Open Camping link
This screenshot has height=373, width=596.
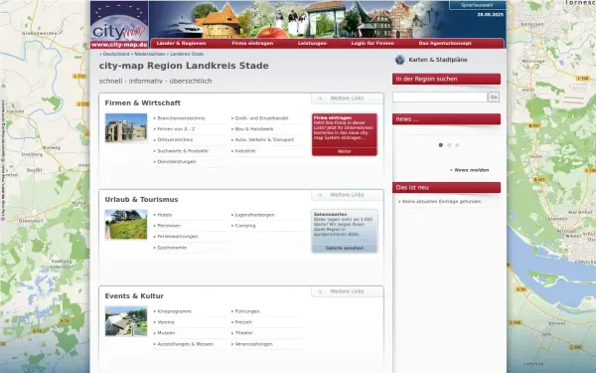pyautogui.click(x=245, y=226)
